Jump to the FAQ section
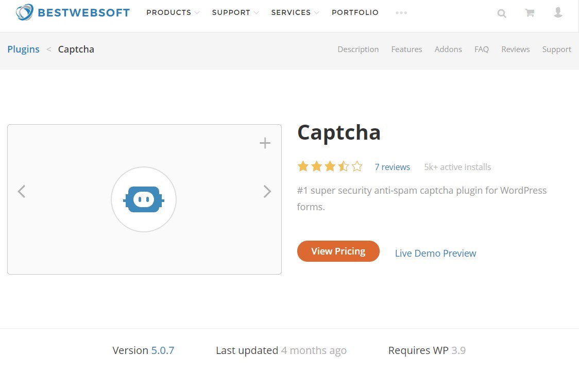Image resolution: width=579 pixels, height=371 pixels. (482, 49)
